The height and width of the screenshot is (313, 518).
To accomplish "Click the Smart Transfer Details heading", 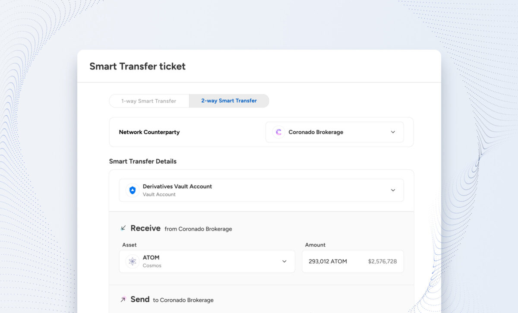I will 143,161.
